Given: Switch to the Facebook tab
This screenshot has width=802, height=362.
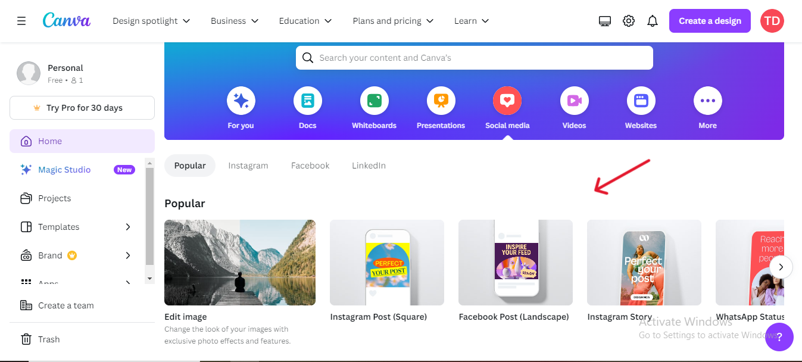Looking at the screenshot, I should [310, 166].
